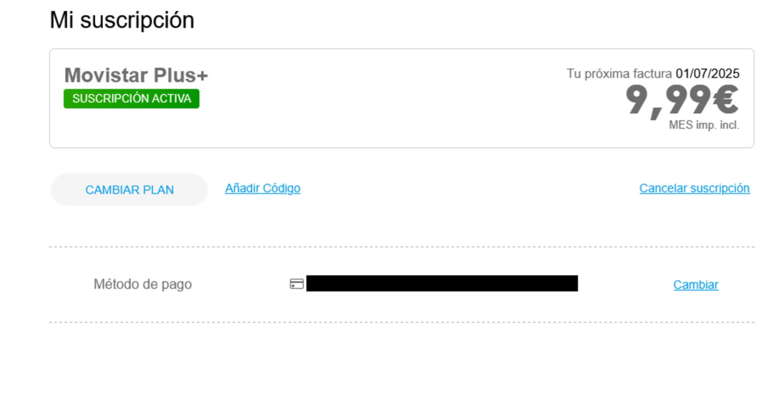The width and height of the screenshot is (763, 410).
Task: Click the 9,99€ price amount
Action: (x=682, y=100)
